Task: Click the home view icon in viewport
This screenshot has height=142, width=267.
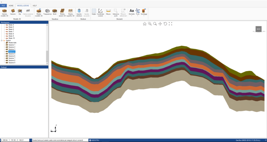Action: [x=145, y=24]
